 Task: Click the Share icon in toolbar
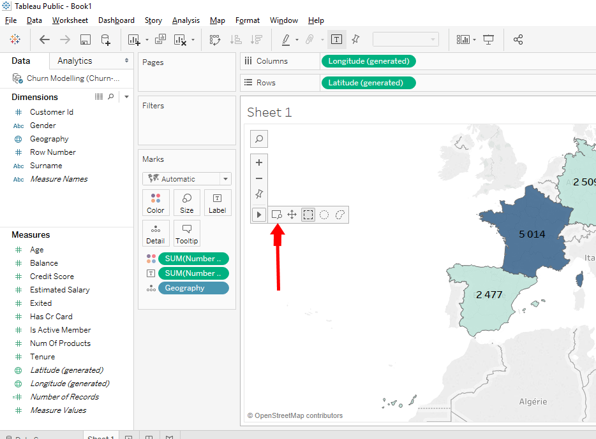(518, 40)
